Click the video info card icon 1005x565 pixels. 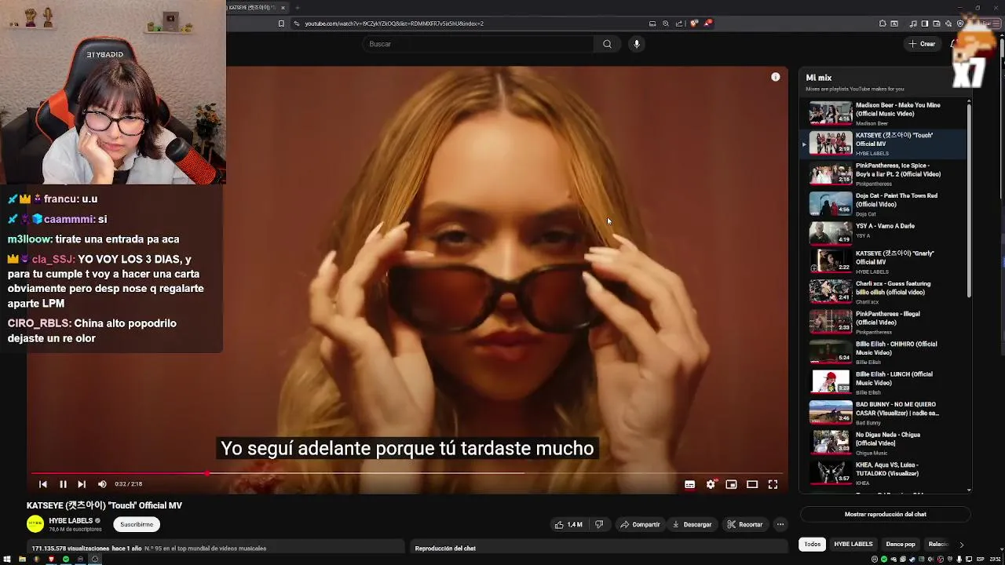[776, 77]
